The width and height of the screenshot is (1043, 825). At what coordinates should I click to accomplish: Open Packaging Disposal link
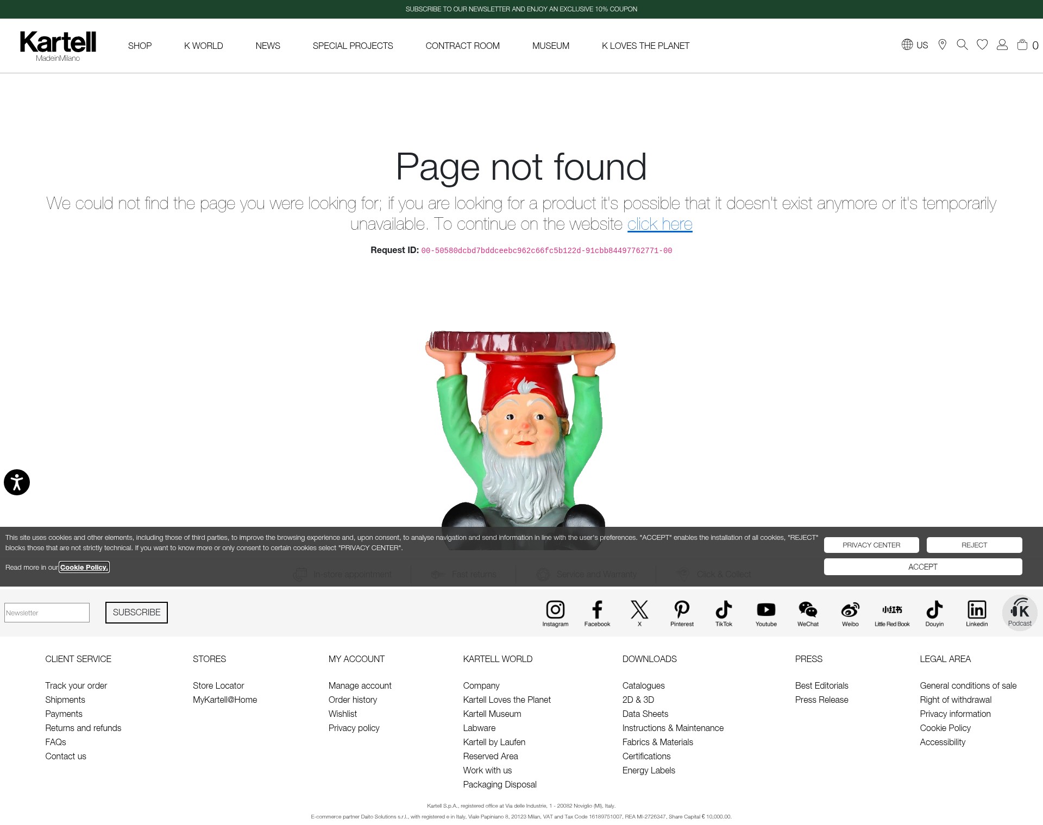(500, 784)
